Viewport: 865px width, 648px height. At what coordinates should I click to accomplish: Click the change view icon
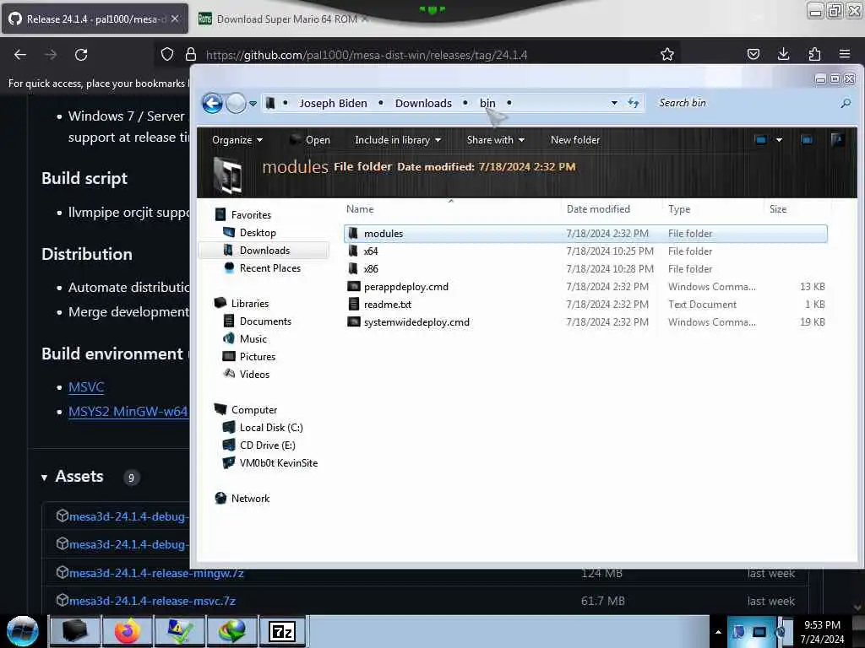tap(761, 140)
